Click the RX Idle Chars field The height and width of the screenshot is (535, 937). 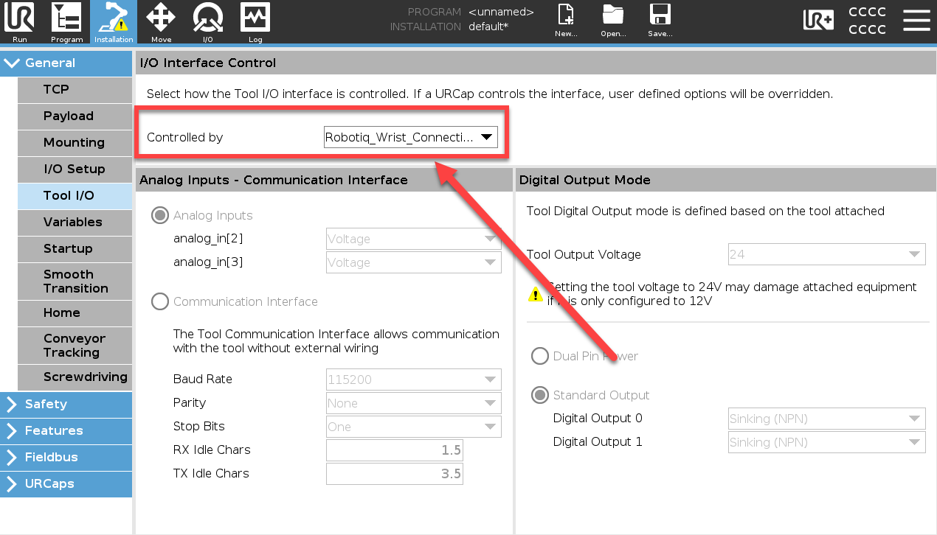[x=395, y=450]
